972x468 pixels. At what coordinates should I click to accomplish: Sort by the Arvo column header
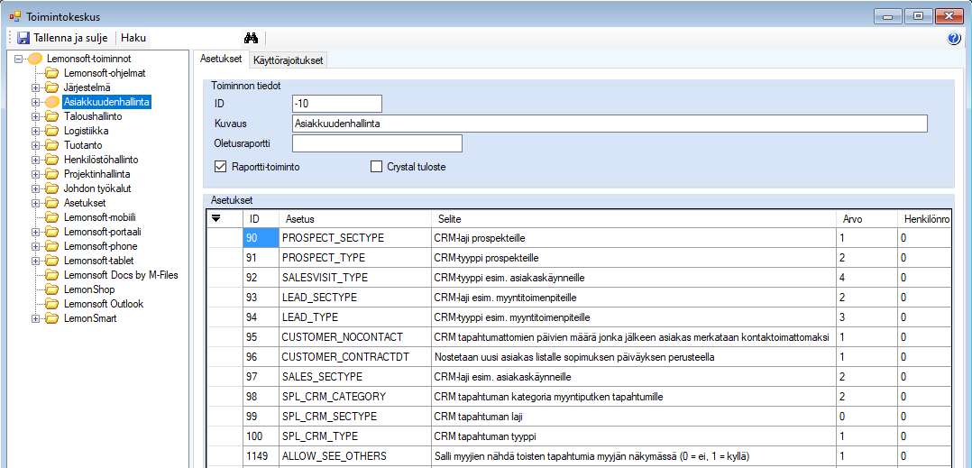pyautogui.click(x=867, y=219)
